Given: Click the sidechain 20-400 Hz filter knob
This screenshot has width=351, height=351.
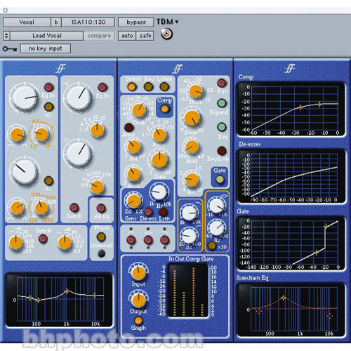Looking at the screenshot, I should tap(189, 236).
